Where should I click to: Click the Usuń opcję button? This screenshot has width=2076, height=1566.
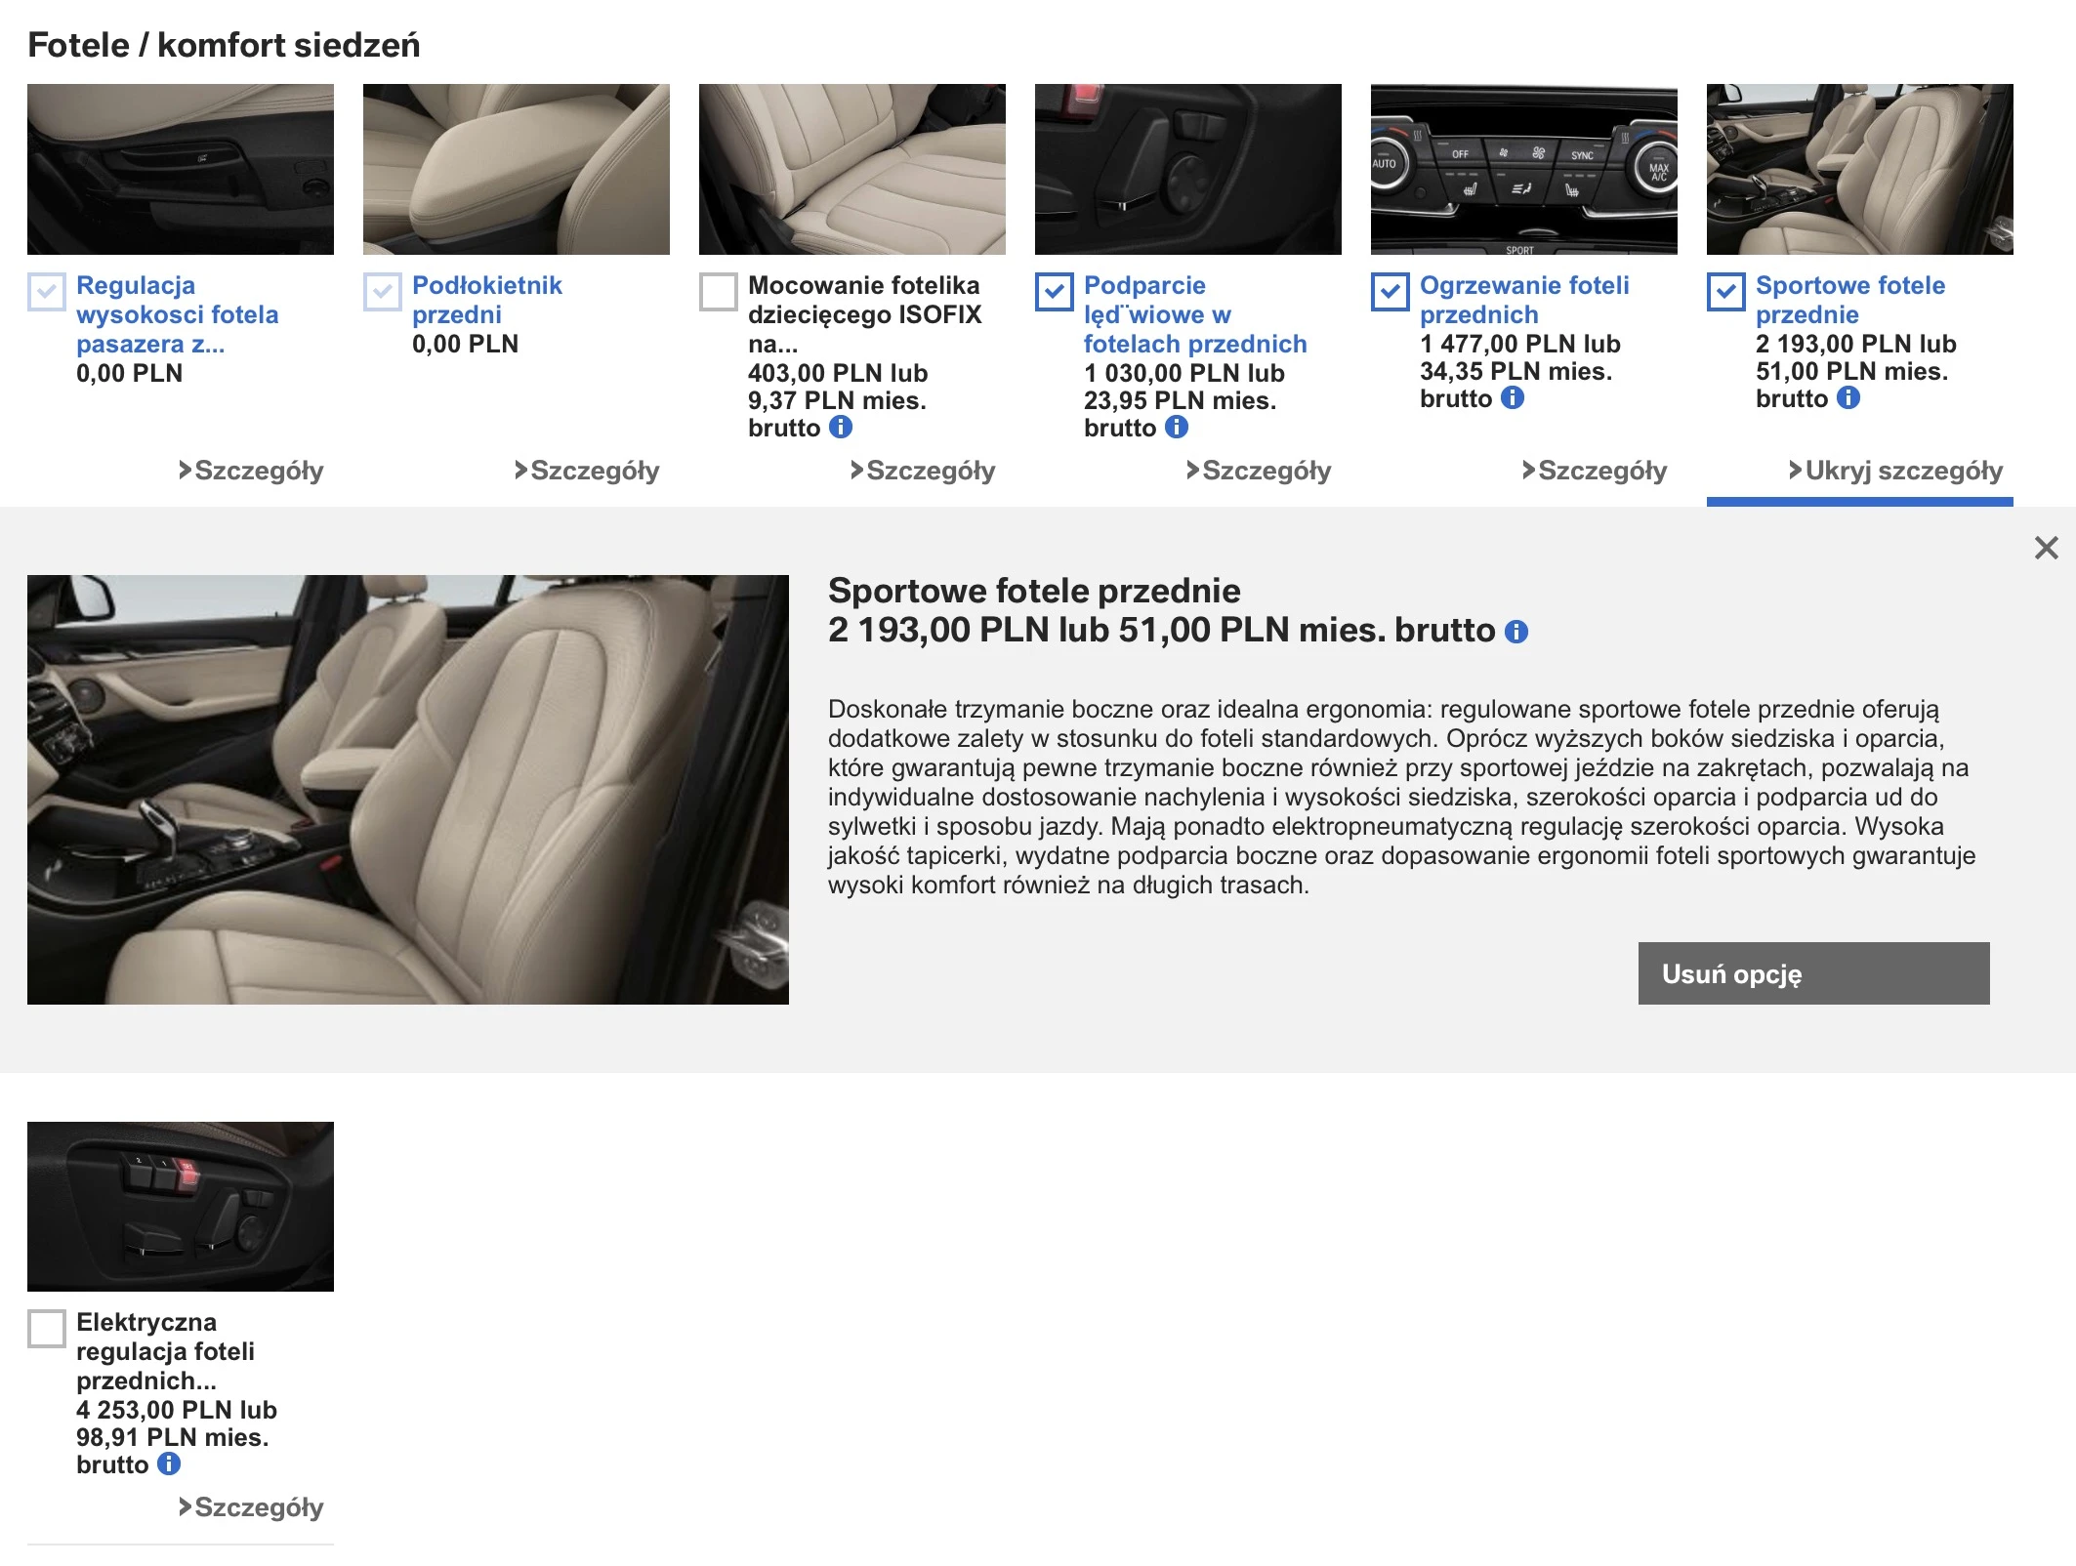1813,973
